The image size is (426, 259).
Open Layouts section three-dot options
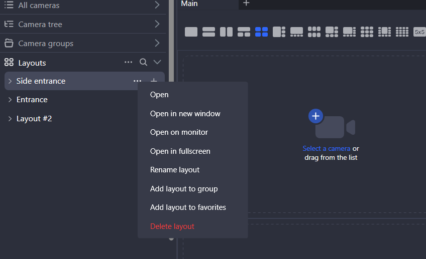[128, 62]
